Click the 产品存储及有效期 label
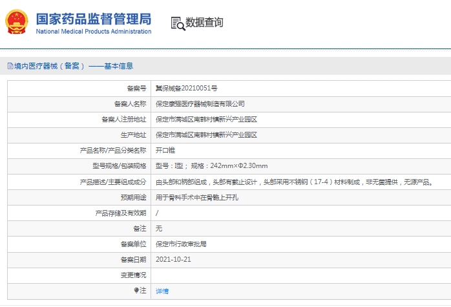This screenshot has width=451, height=307. point(121,213)
